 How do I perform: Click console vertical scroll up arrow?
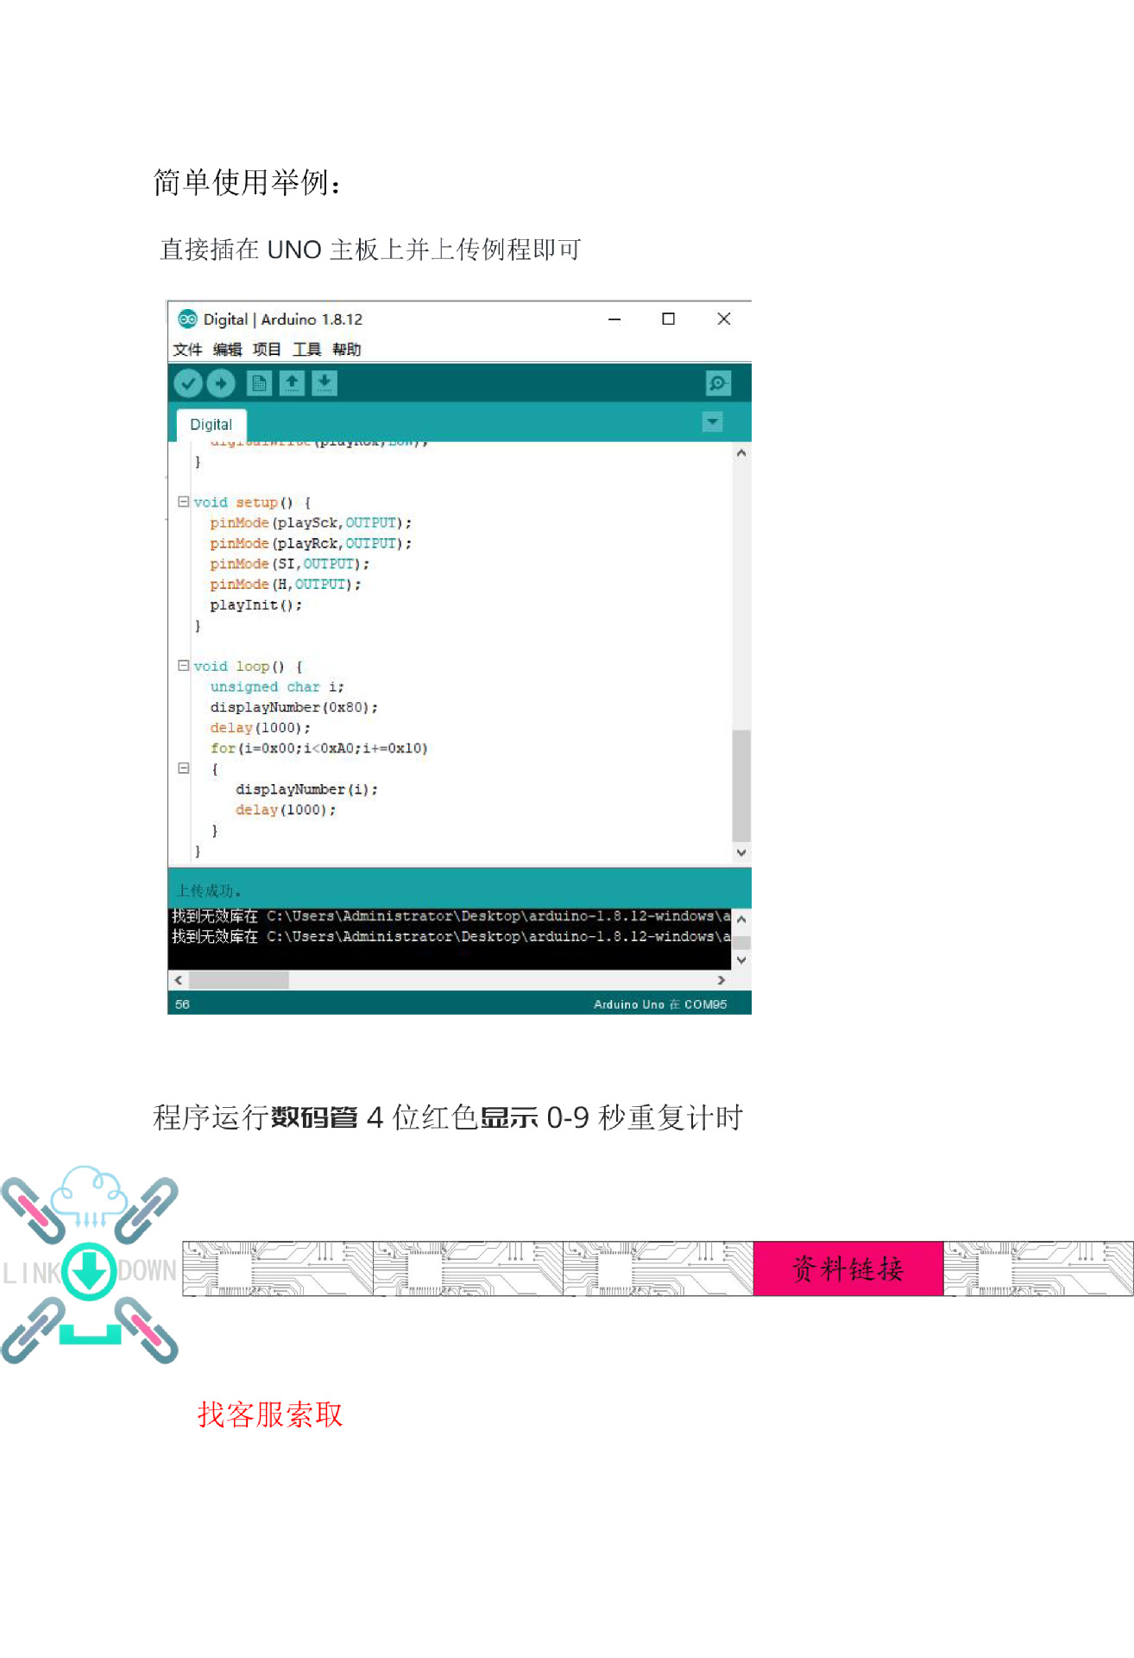point(741,920)
